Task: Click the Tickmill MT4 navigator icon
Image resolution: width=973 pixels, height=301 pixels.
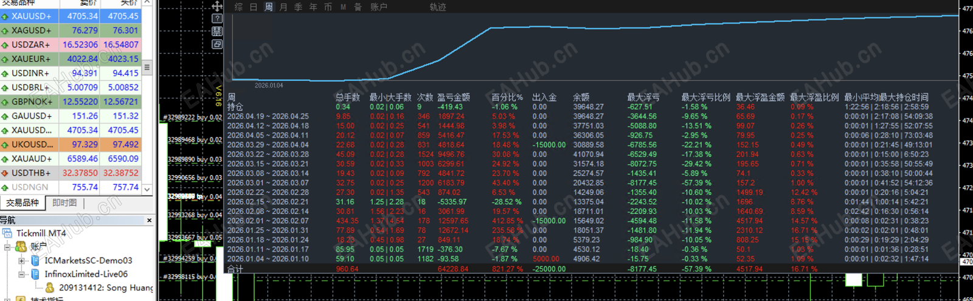Action: pyautogui.click(x=7, y=234)
